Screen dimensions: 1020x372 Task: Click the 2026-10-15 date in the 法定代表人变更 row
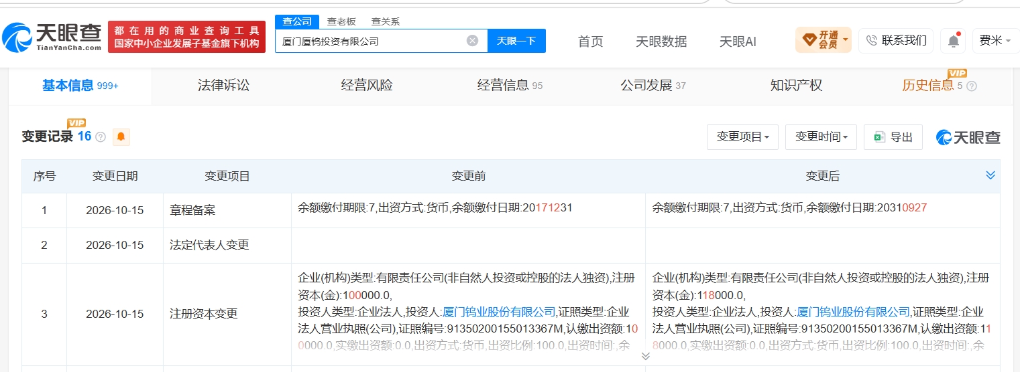tap(115, 245)
